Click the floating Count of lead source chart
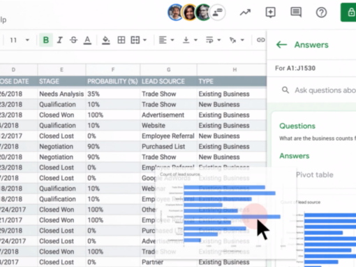This screenshot has height=267, width=356. point(225,213)
